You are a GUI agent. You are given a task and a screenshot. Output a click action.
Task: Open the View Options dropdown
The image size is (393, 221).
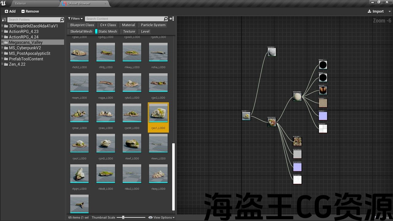point(162,217)
